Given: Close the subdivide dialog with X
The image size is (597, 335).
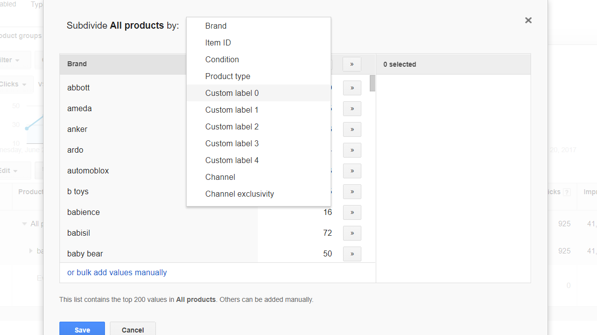Looking at the screenshot, I should [528, 20].
